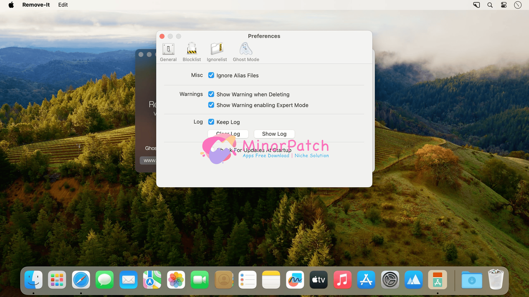Toggle the Keep Log checkbox
This screenshot has width=529, height=297.
[x=211, y=122]
